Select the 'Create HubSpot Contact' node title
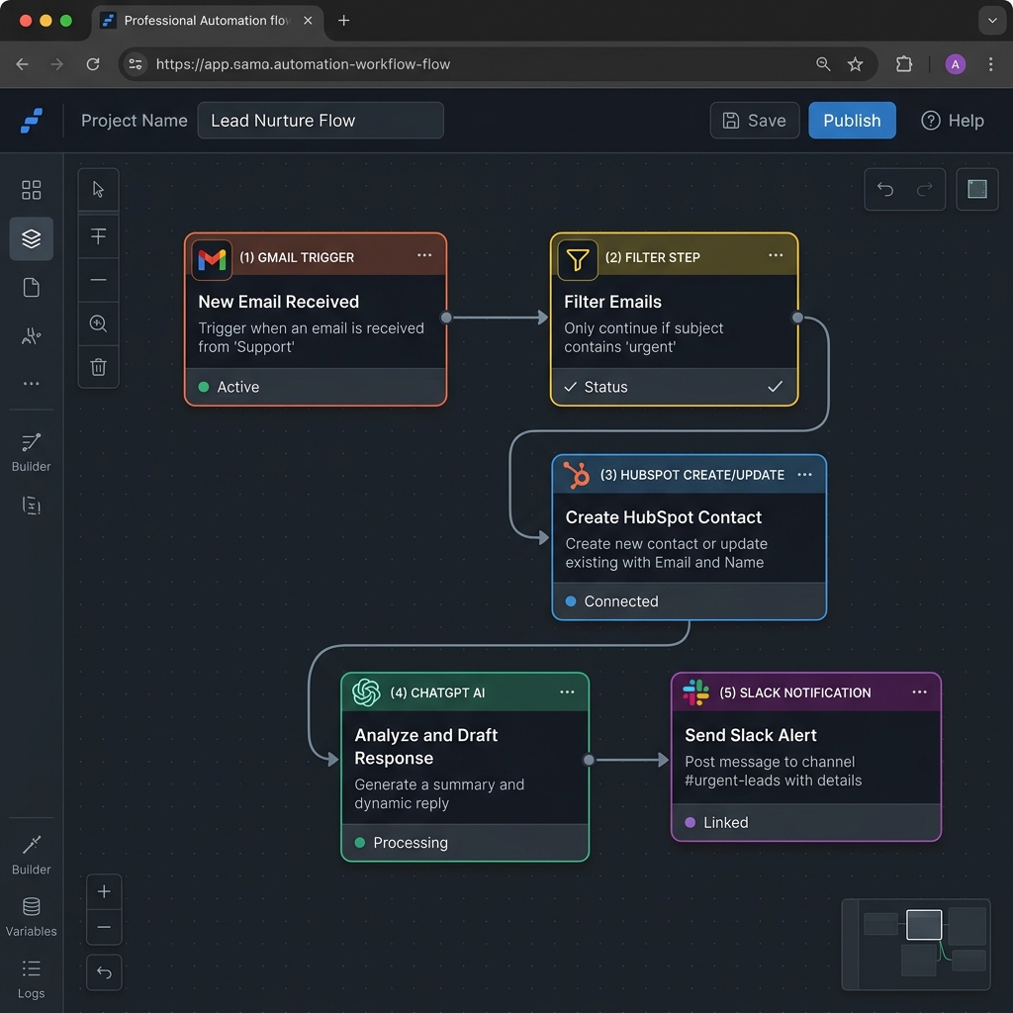 coord(664,517)
